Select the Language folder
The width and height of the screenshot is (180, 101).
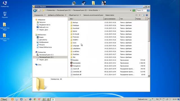pyautogui.click(x=76, y=45)
